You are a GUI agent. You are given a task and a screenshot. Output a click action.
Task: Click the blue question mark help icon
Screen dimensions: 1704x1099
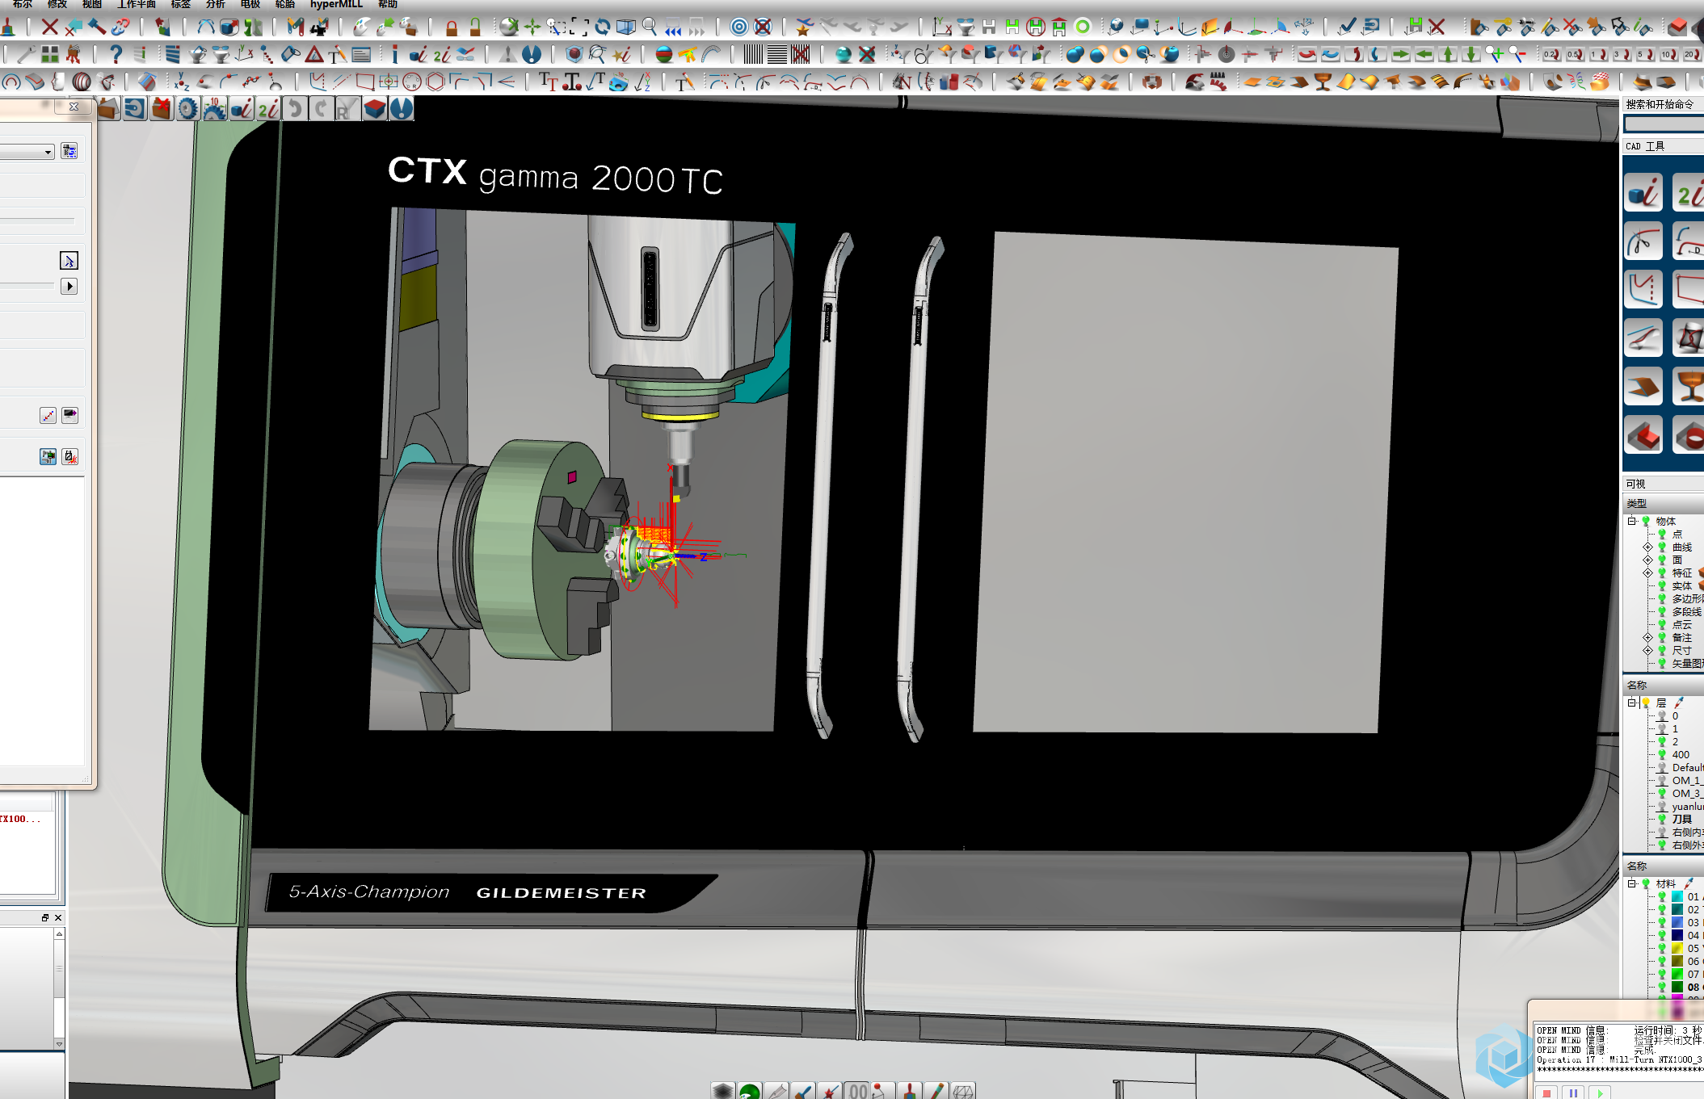(x=116, y=54)
